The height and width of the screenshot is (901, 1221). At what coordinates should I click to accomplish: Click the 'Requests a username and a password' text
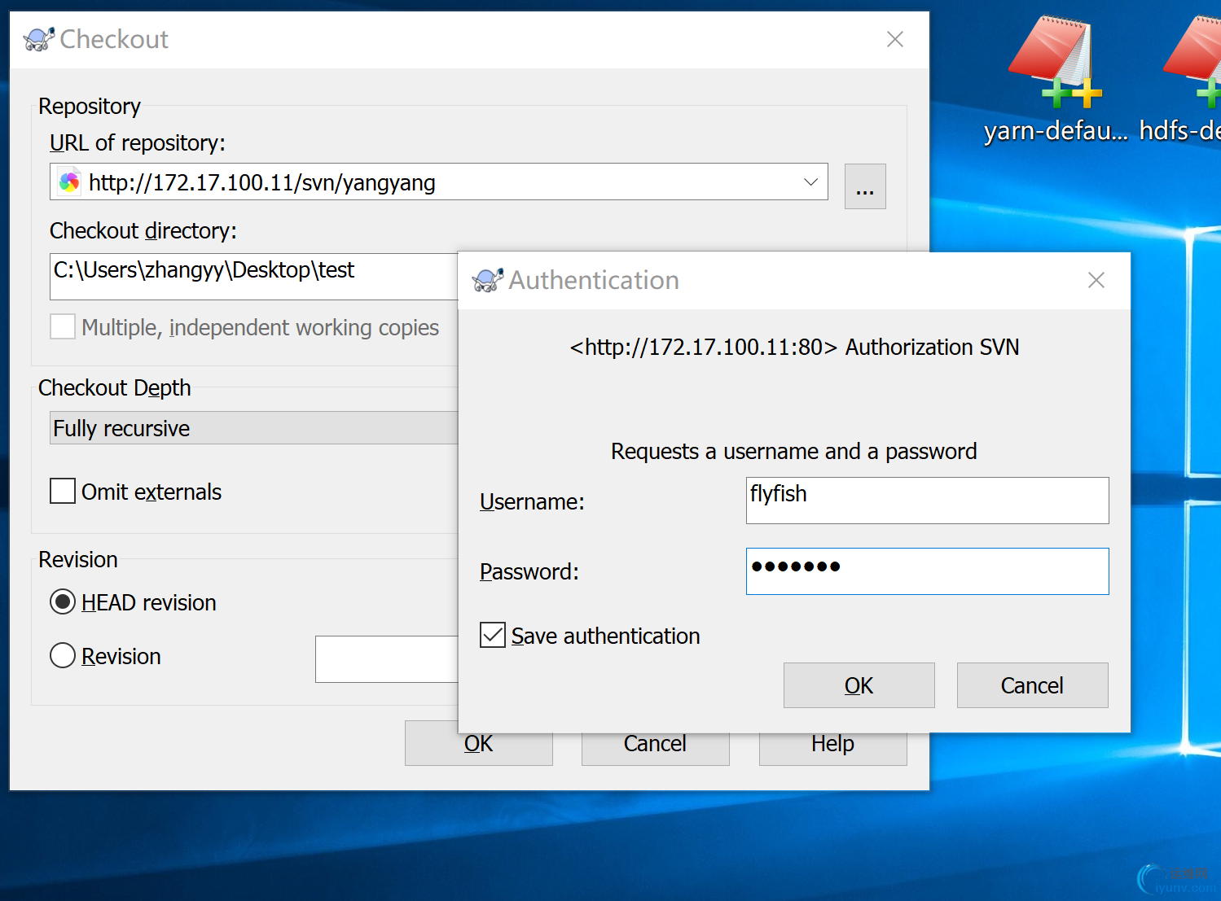[x=794, y=451]
